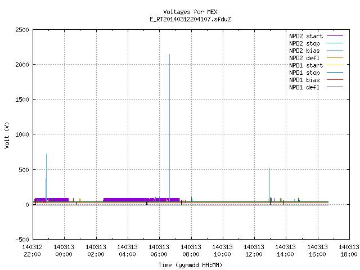Image resolution: width=360 pixels, height=270 pixels.
Task: Click the 1000 y-axis tick label
Action: (22, 134)
